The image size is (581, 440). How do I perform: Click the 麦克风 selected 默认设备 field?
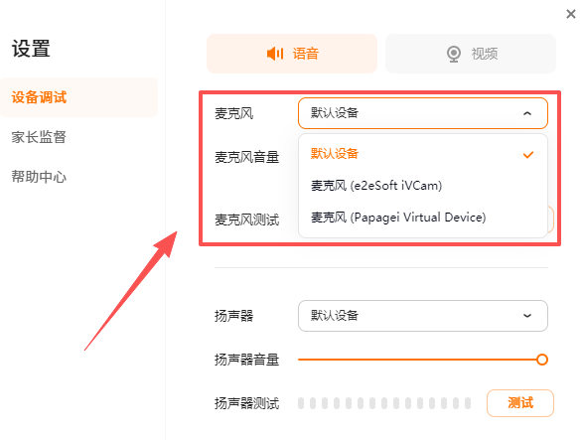coord(423,113)
